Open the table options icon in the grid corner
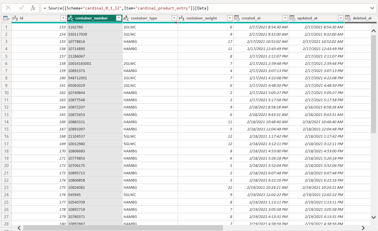The height and width of the screenshot is (231, 378). 6,18
